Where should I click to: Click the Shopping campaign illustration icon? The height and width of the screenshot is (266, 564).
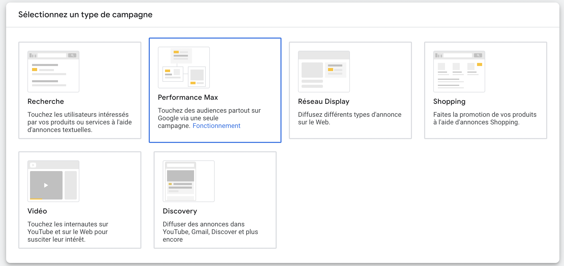[x=459, y=72]
